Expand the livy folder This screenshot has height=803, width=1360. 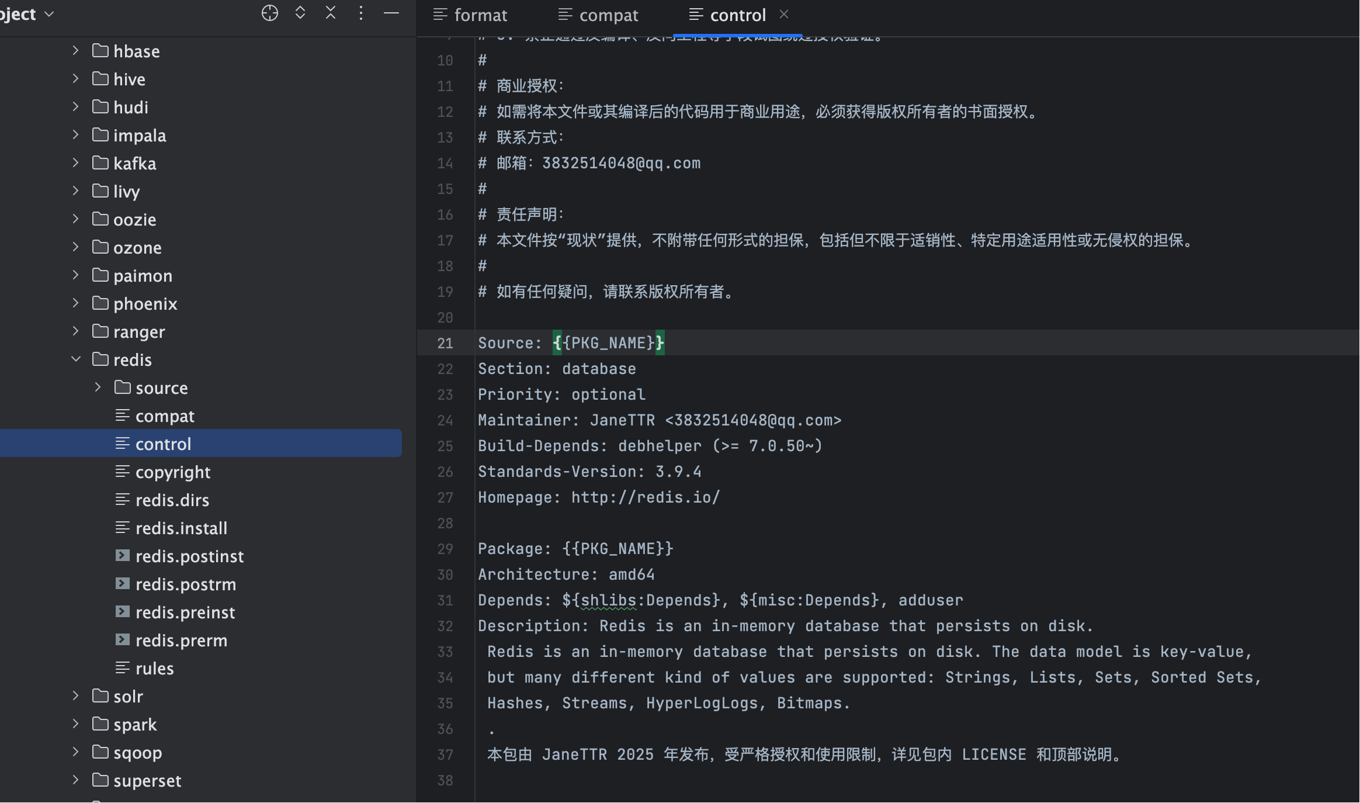click(75, 191)
